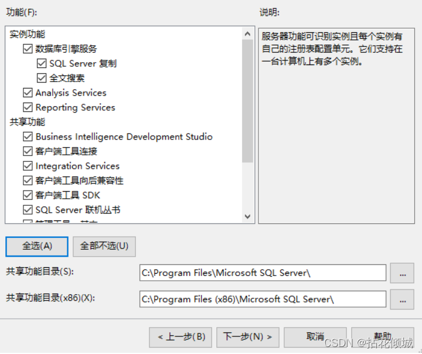Select the 实例功能 group heading
Screen dimensions: 422x354
pyautogui.click(x=28, y=34)
